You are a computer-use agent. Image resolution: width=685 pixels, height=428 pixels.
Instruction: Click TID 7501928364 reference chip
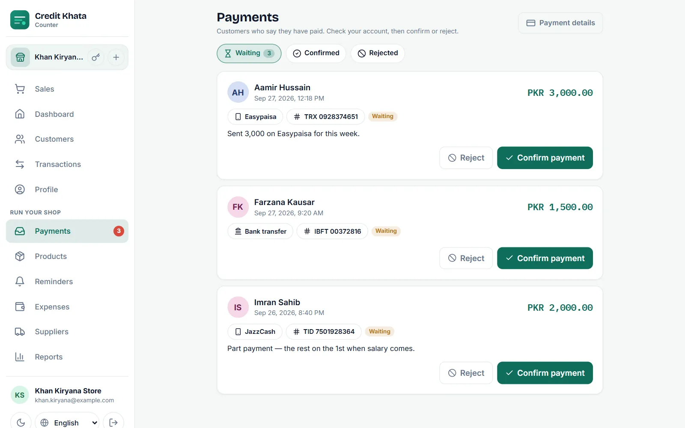pos(324,332)
